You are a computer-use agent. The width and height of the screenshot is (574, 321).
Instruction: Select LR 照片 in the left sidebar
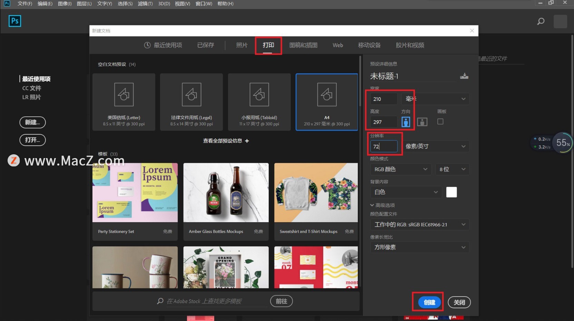click(31, 97)
